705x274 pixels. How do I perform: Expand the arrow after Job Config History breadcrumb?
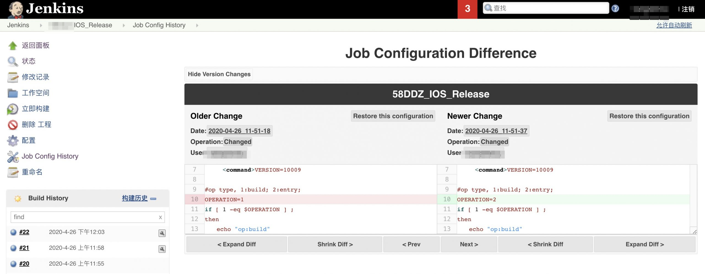(x=197, y=25)
